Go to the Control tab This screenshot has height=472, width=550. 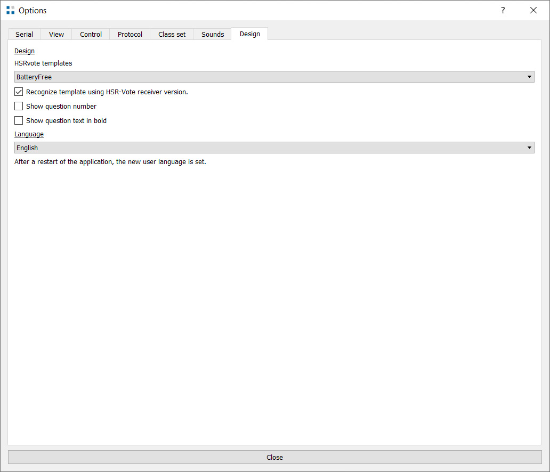[x=91, y=34]
